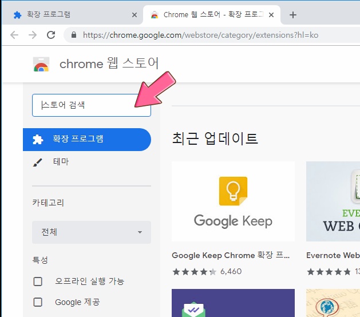This screenshot has width=360, height=317.
Task: Click the chrome 웹 스토어 title text
Action: click(109, 64)
